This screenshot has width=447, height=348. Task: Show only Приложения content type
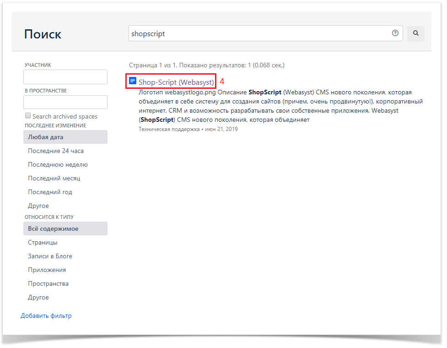[x=47, y=270]
